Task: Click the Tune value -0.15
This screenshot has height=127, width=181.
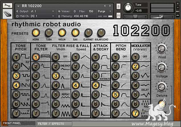Action: [139, 11]
